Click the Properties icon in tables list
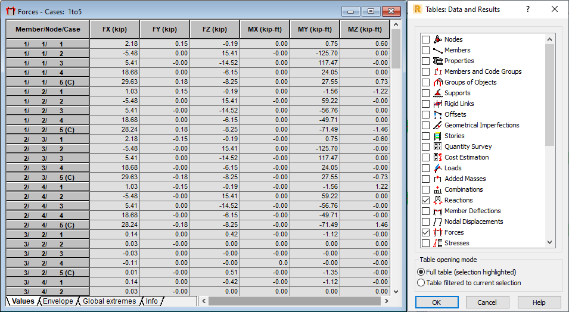 coord(438,61)
